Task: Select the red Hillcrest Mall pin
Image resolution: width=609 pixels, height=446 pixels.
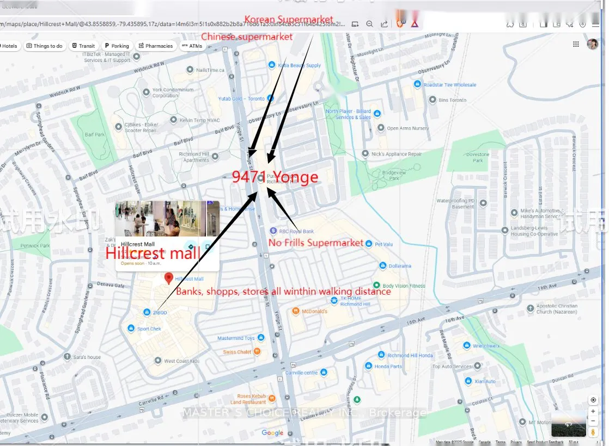Action: (168, 278)
